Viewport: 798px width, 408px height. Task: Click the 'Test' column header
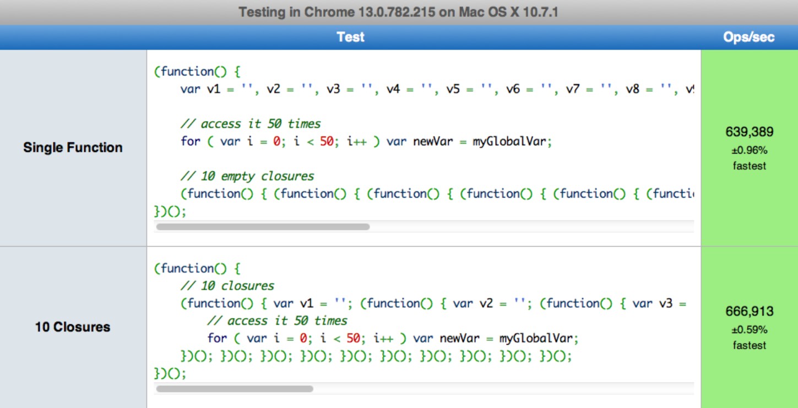tap(350, 37)
